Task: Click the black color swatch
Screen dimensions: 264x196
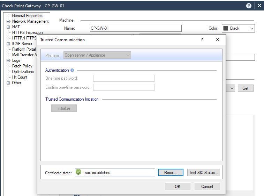Action: coord(225,28)
